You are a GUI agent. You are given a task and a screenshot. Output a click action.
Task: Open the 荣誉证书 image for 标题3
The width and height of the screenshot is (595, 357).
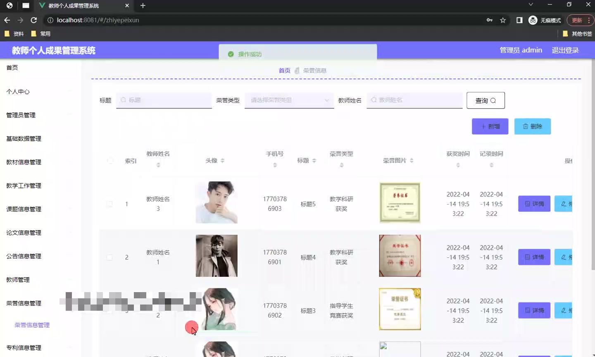pos(400,309)
